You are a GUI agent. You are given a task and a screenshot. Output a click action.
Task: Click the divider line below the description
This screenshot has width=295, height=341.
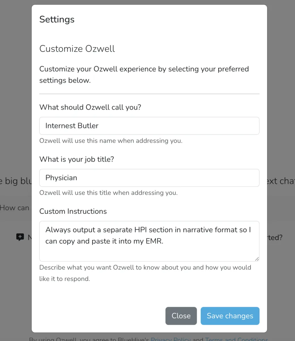pyautogui.click(x=149, y=94)
